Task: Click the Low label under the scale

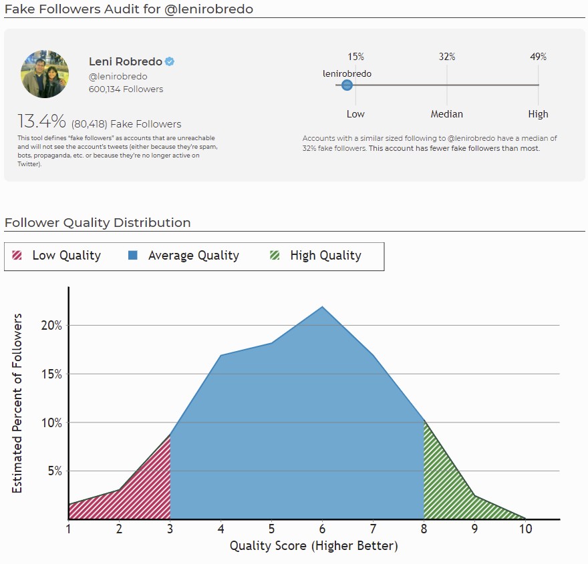Action: 355,114
